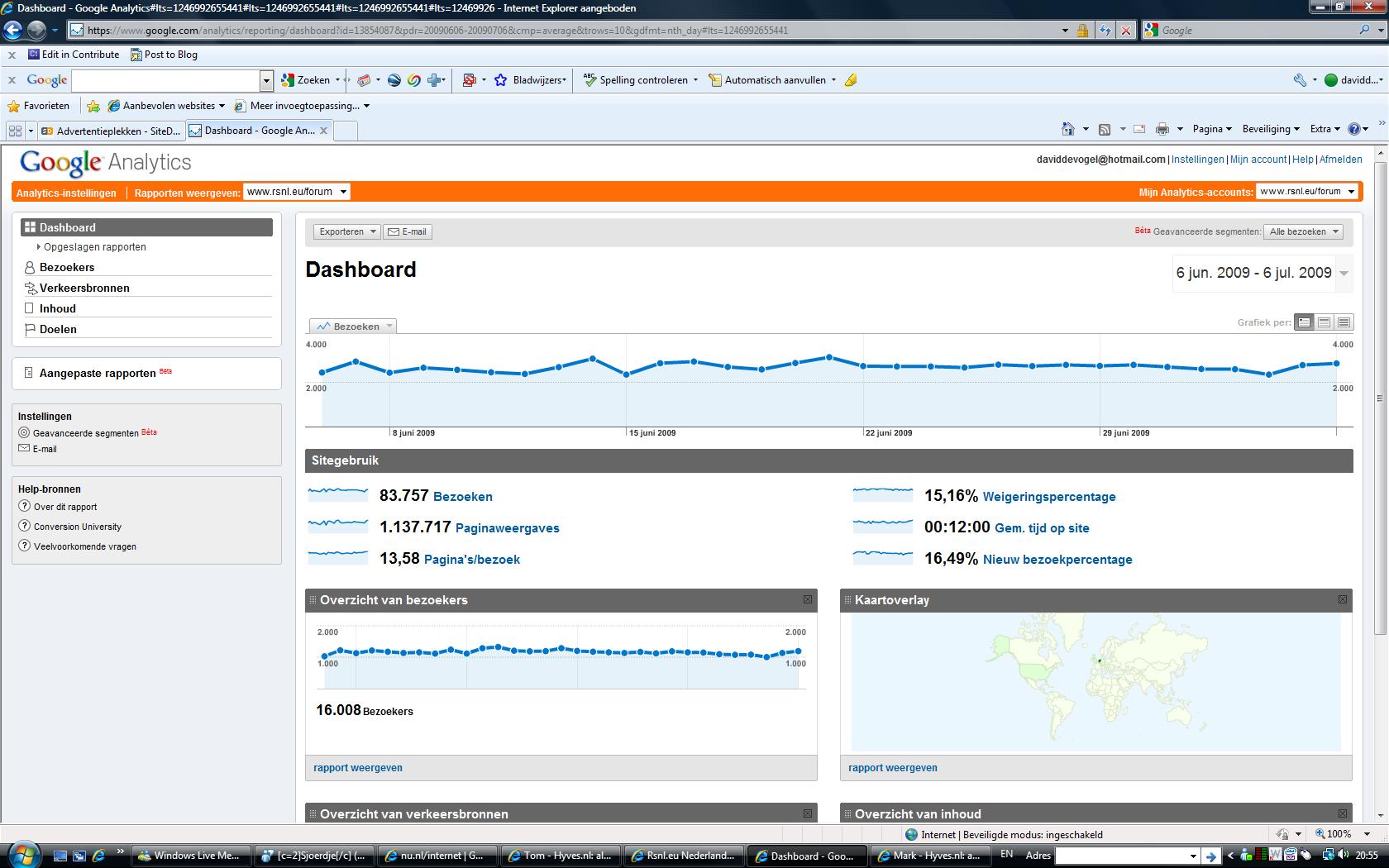Click the Geavanceerde segmenten settings link
1389x868 pixels.
point(86,433)
